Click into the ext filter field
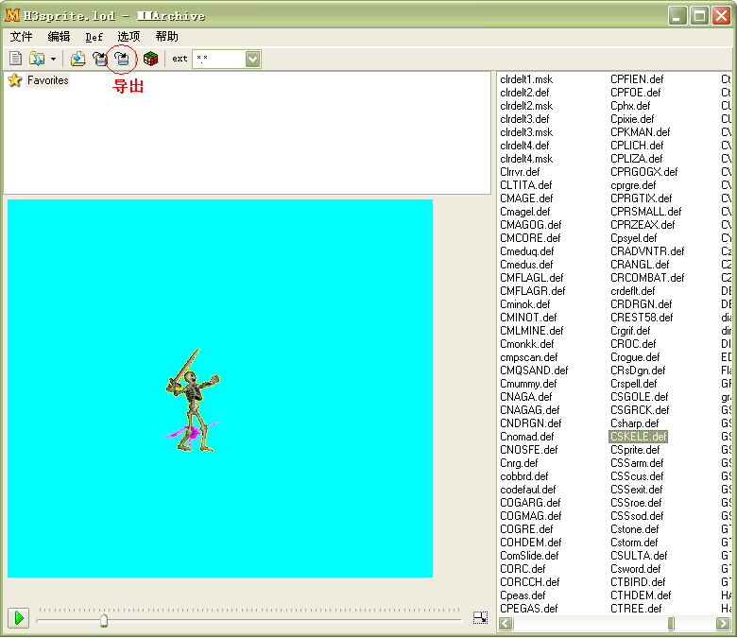Screen dimensions: 737x638 tap(219, 60)
